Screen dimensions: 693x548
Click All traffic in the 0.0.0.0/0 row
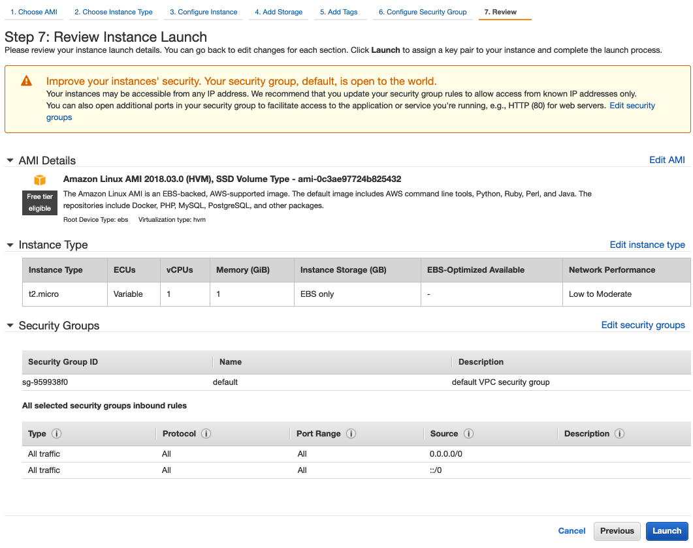[x=44, y=454]
